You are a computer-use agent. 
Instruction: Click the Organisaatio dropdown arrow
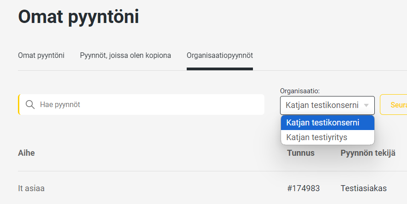366,105
